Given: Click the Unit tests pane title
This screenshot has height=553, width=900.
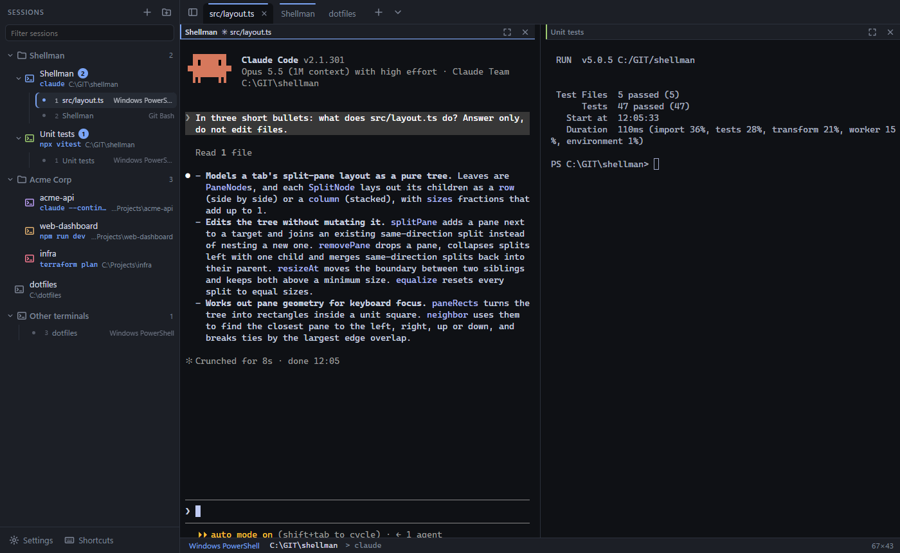Looking at the screenshot, I should pos(567,32).
